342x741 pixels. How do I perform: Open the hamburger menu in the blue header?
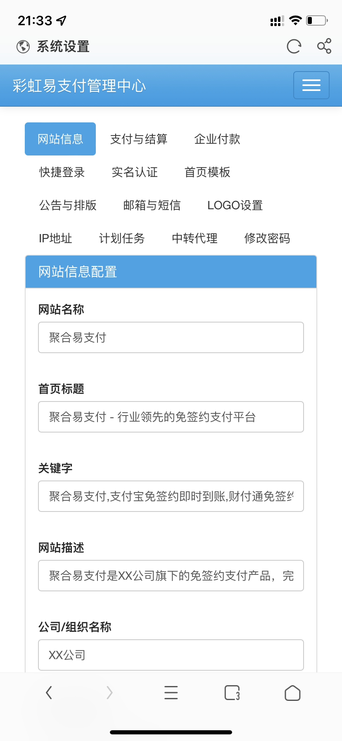pos(311,85)
